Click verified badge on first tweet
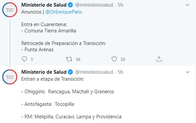 coord(70,5)
